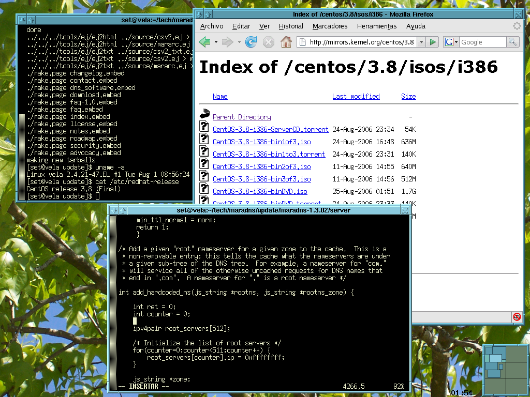Open the Archivo menu
Image resolution: width=530 pixels, height=397 pixels.
click(x=212, y=26)
